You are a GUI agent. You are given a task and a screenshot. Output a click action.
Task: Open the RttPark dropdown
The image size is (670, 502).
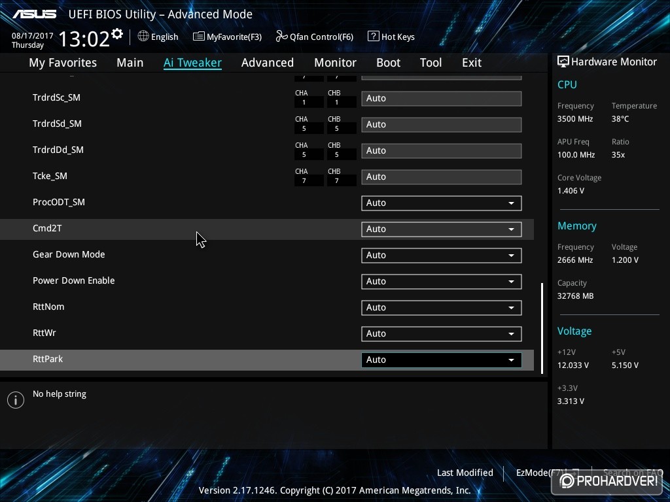click(442, 360)
